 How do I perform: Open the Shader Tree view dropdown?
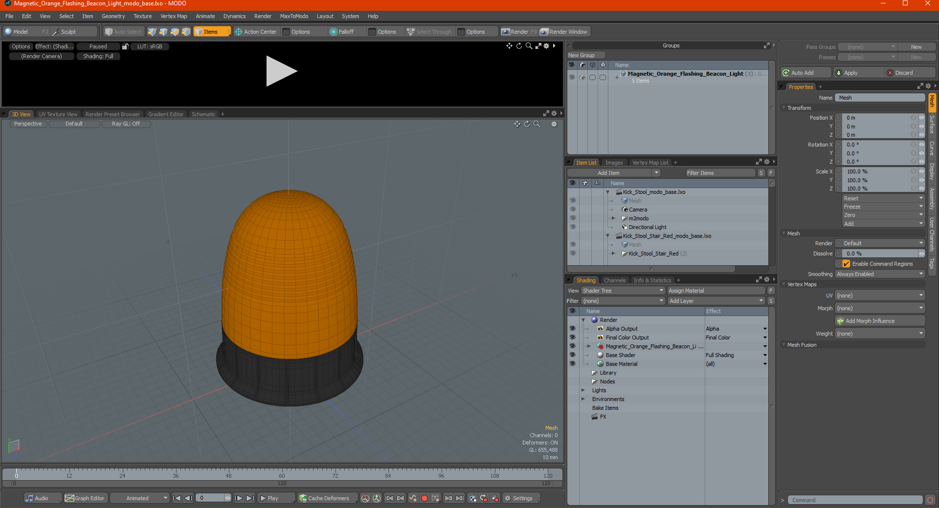click(x=623, y=291)
